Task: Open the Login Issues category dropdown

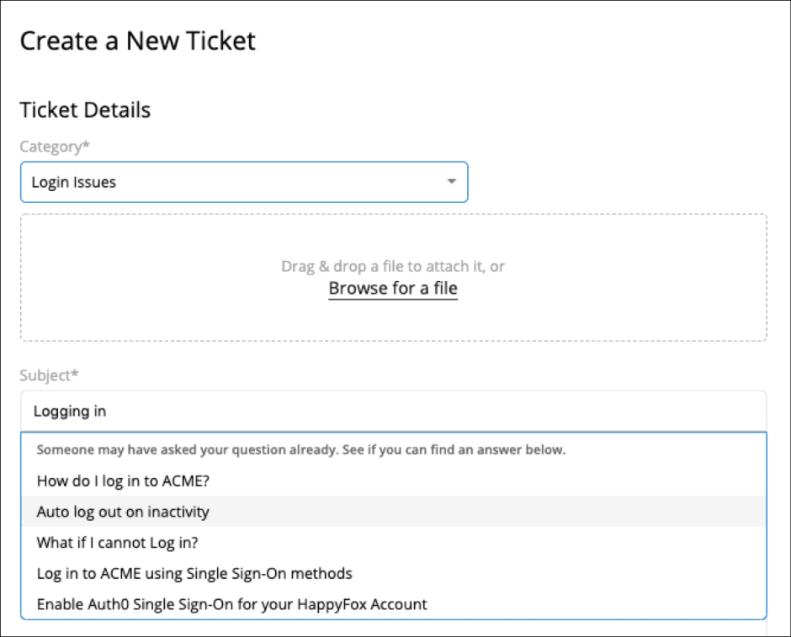Action: click(244, 182)
